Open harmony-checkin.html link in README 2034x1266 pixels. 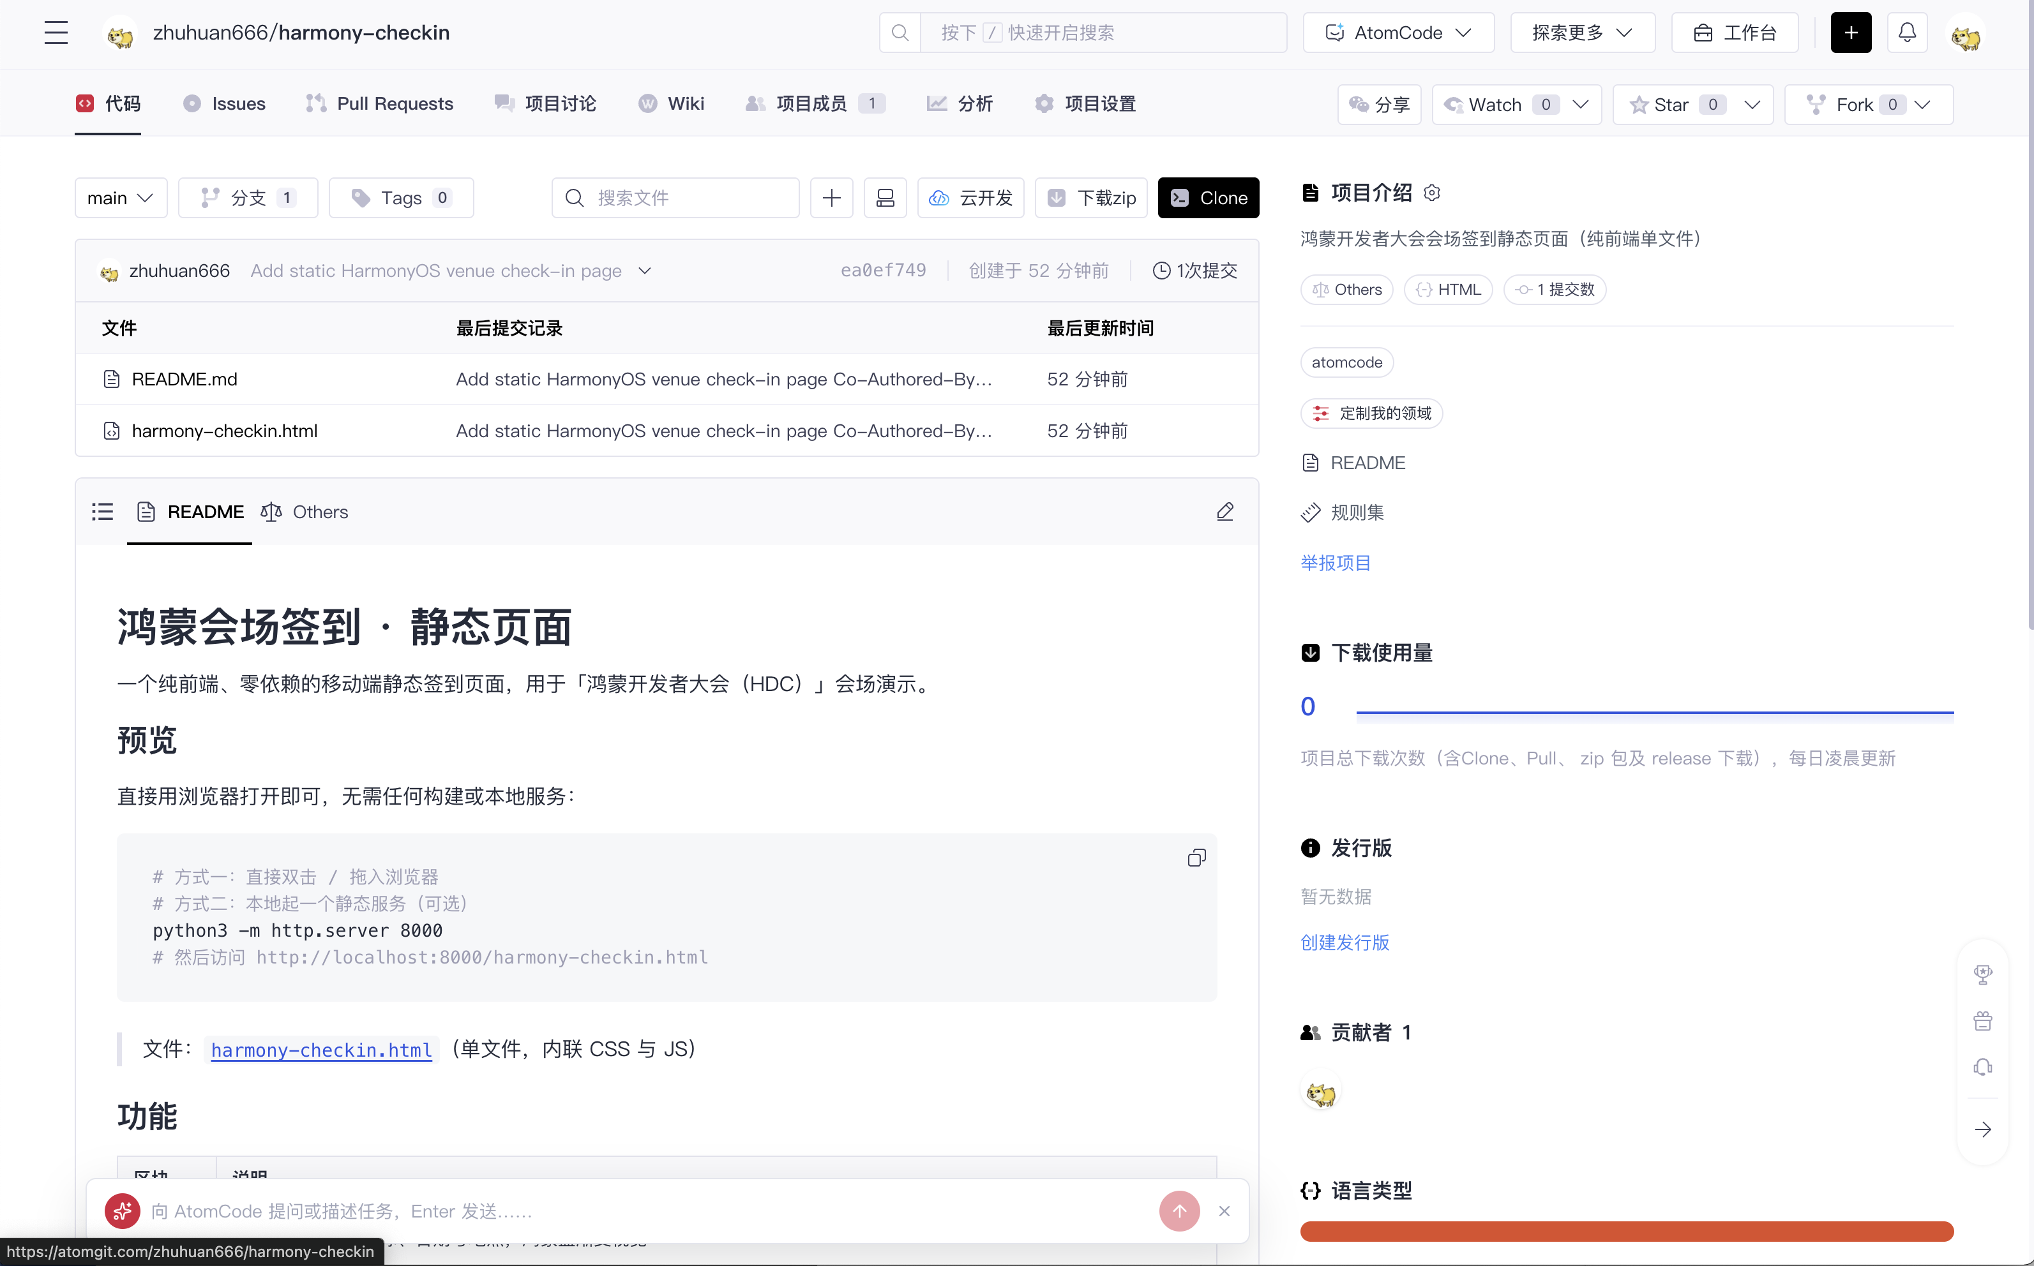point(321,1049)
